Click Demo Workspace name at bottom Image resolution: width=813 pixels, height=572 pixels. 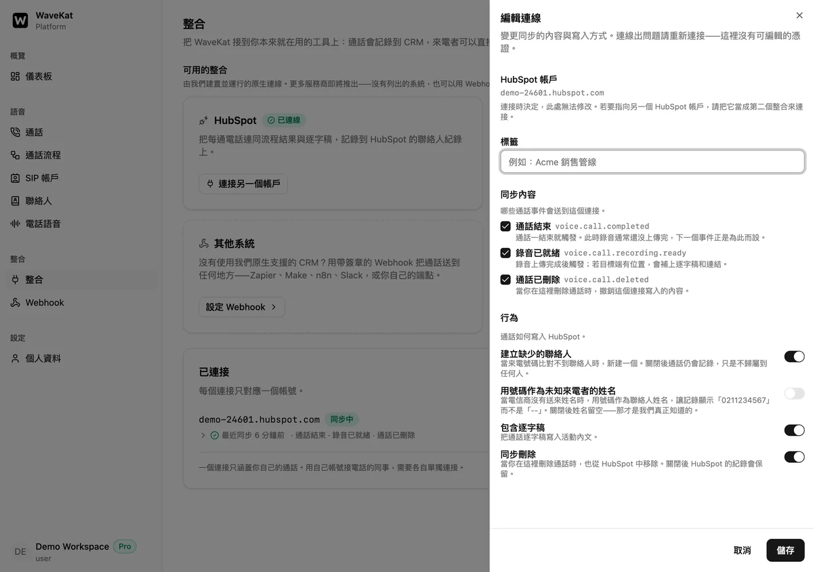click(x=72, y=546)
